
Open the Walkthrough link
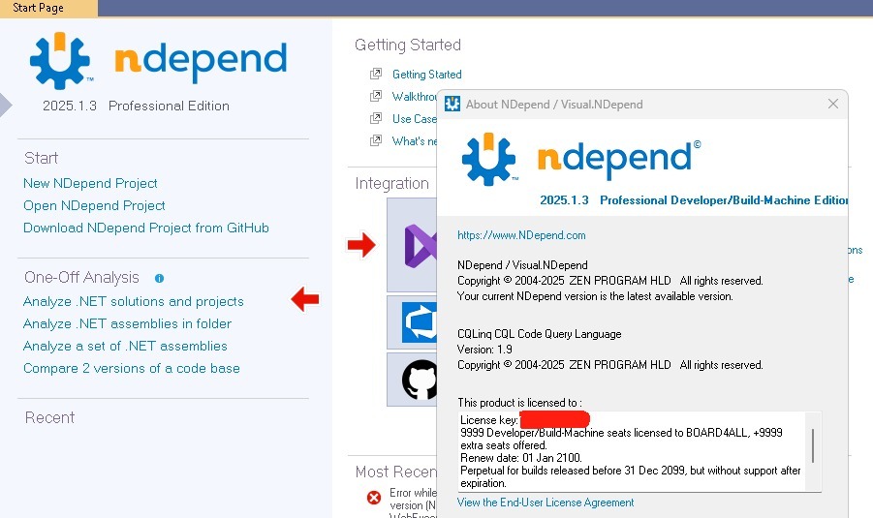(x=415, y=96)
